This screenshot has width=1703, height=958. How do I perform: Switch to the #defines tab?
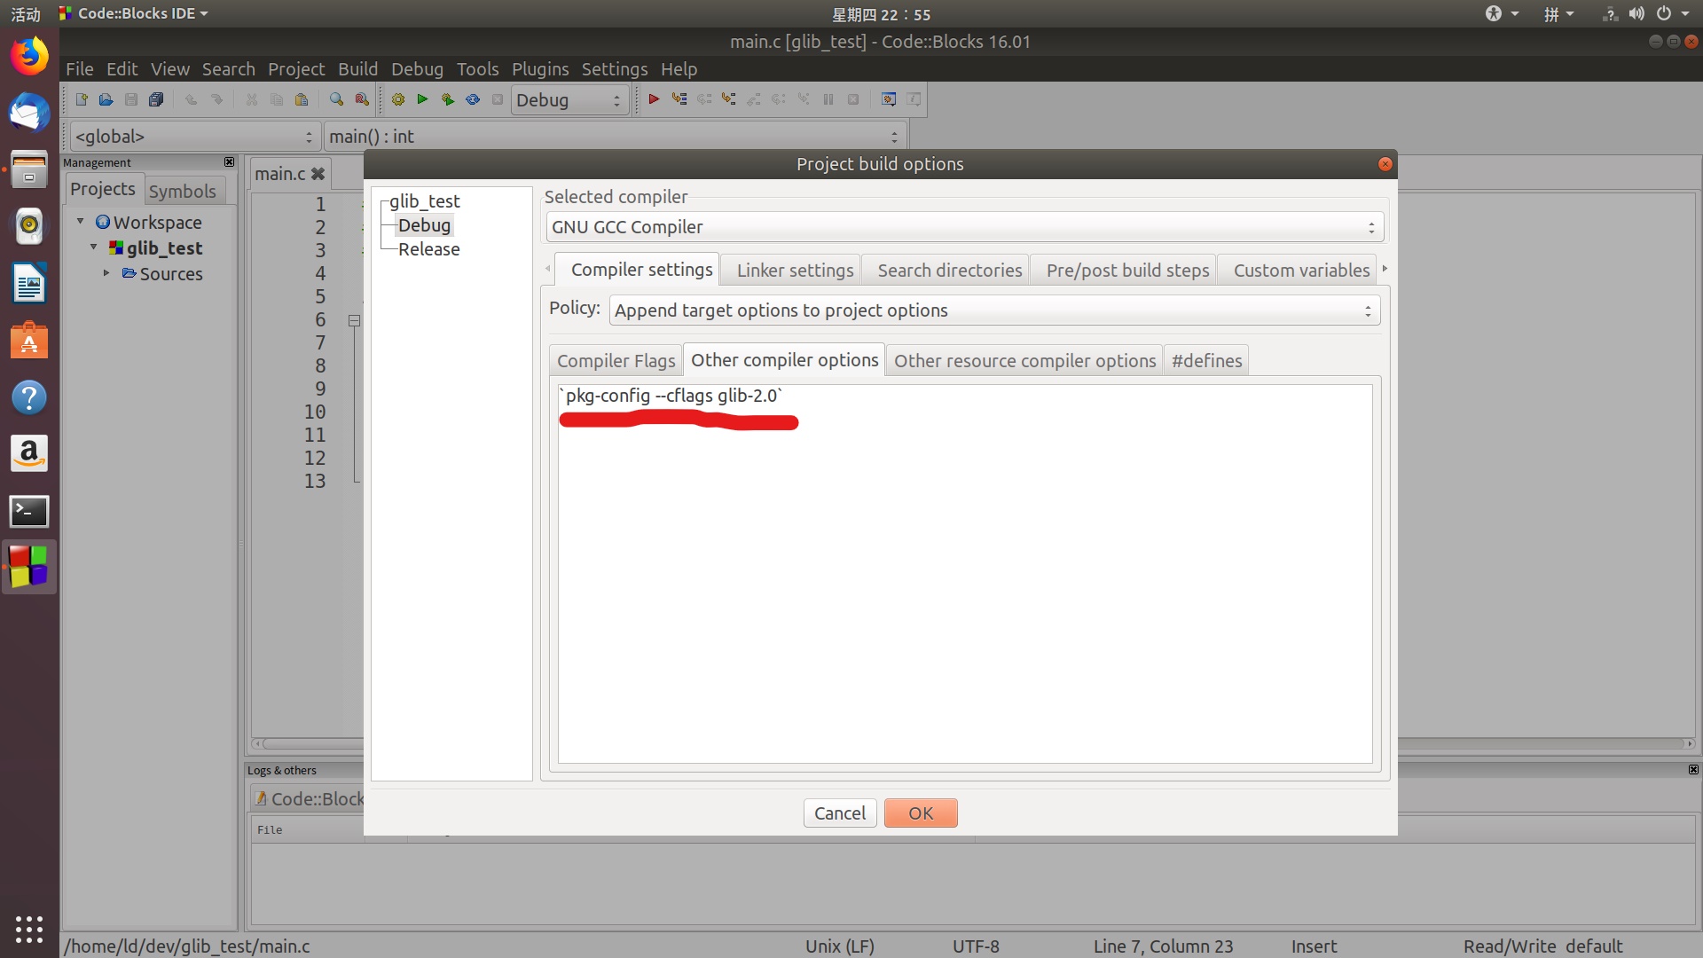click(1206, 361)
